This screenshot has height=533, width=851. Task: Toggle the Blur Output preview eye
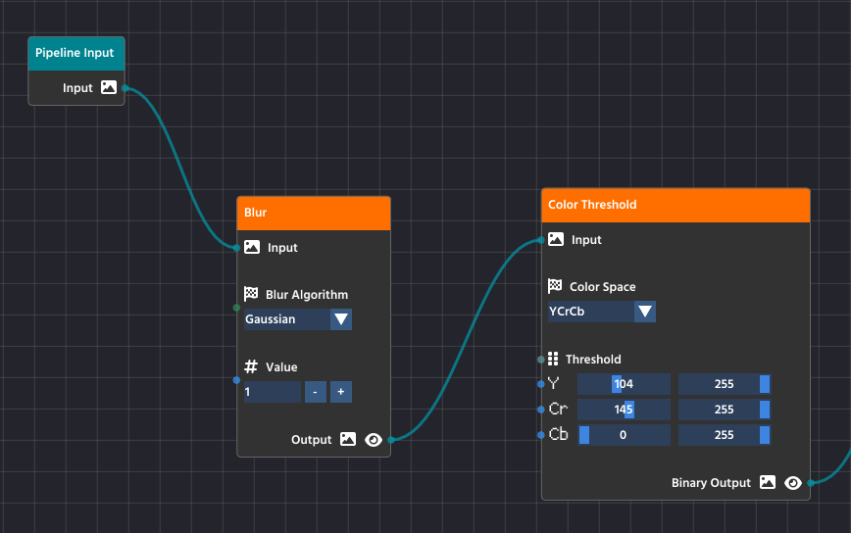374,439
